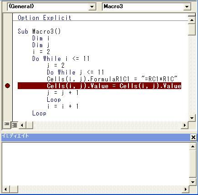Click the inner indented 'Loop' line
Image resolution: width=198 pixels, height=195 pixels.
[x=54, y=100]
